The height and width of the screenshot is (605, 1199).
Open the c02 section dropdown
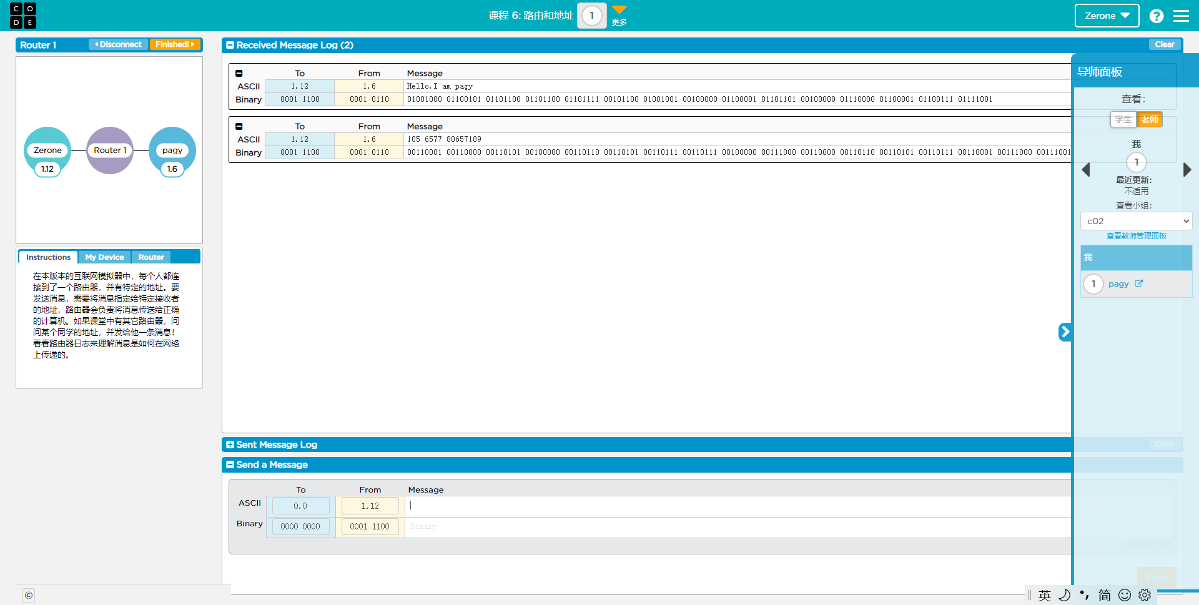click(x=1136, y=221)
